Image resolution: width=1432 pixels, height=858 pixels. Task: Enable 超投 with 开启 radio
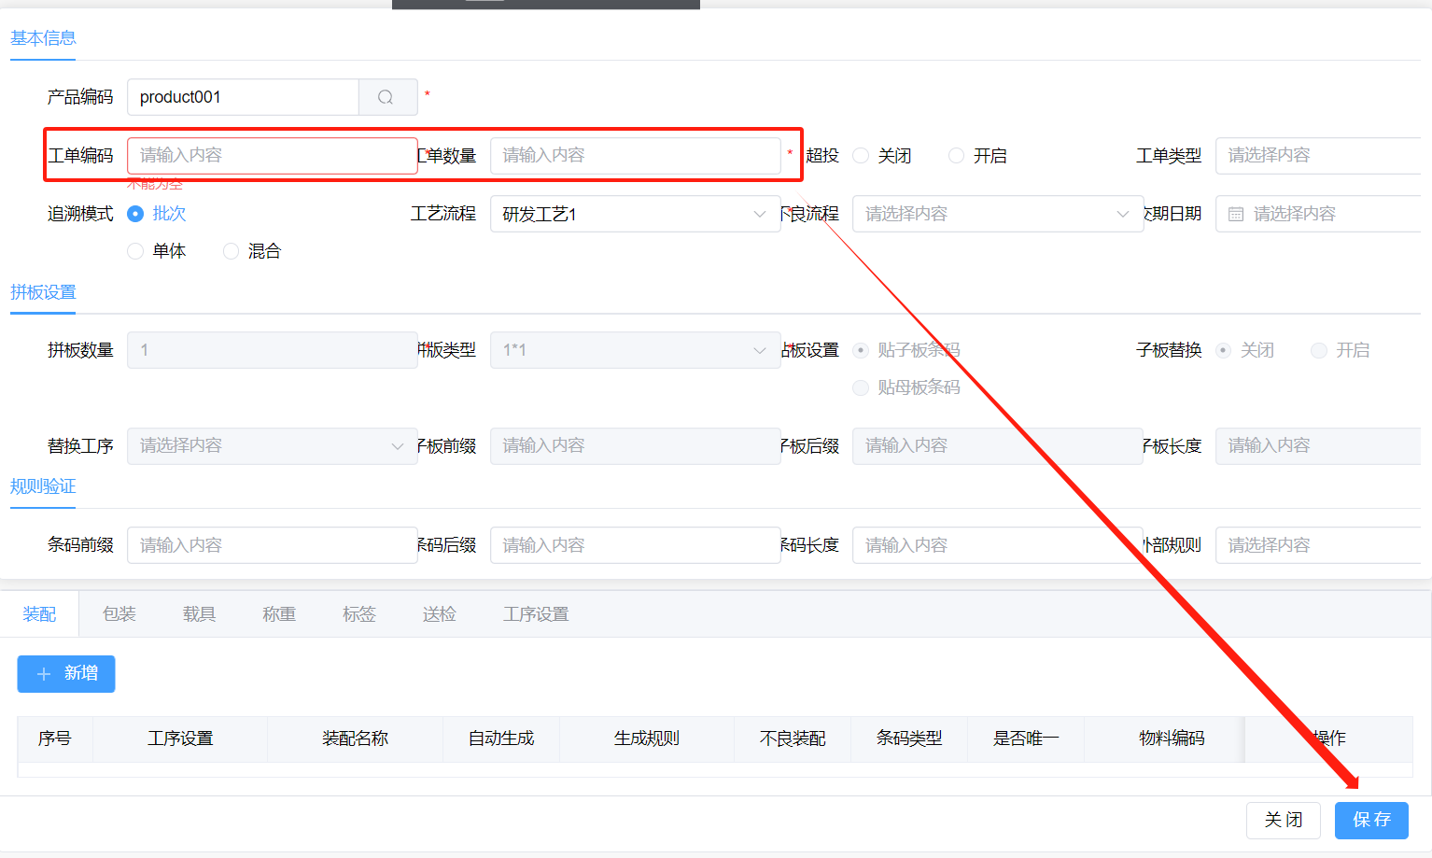click(x=957, y=156)
